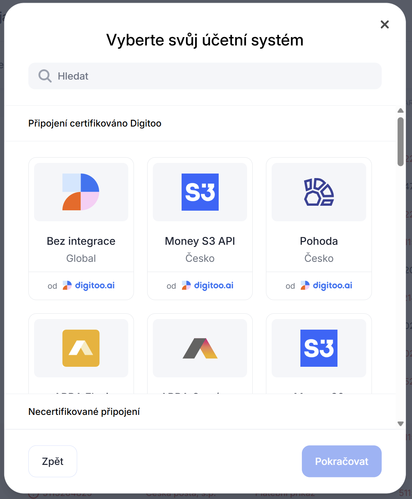
Task: Select the Pohoda Česko card title
Action: click(319, 241)
